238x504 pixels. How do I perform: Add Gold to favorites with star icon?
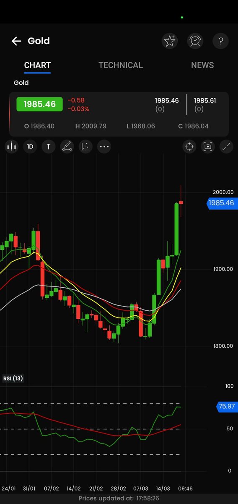point(169,41)
